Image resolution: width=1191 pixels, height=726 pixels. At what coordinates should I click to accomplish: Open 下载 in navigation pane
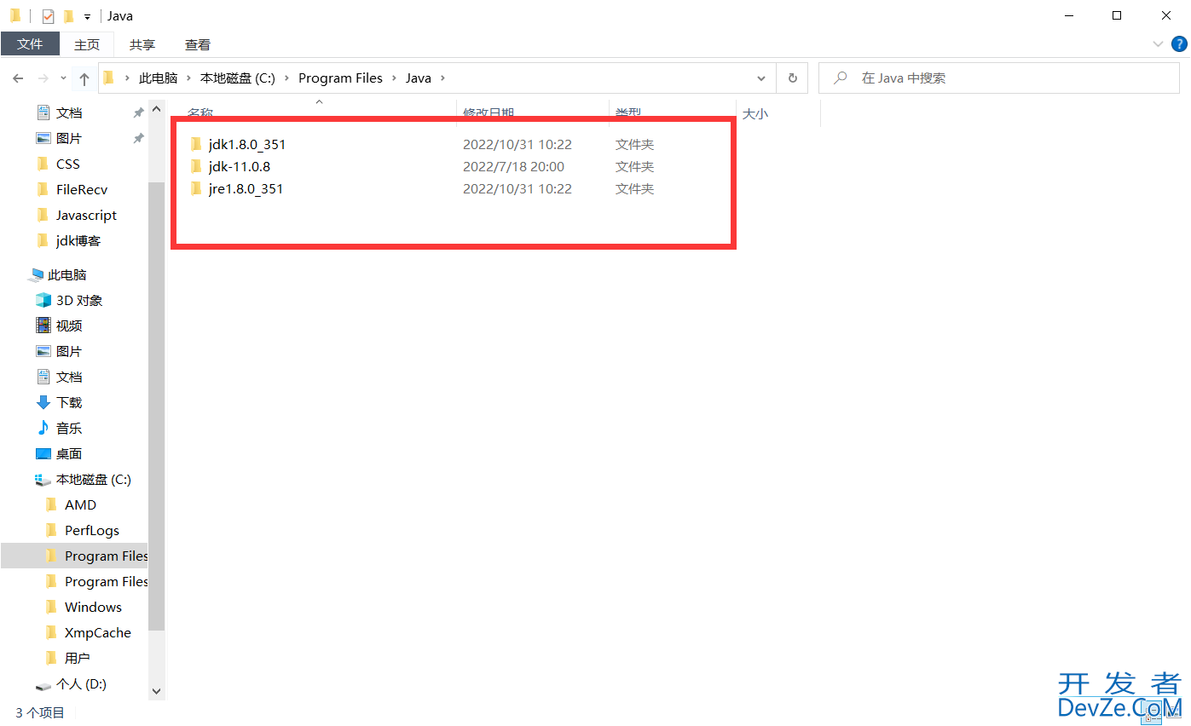(x=69, y=402)
